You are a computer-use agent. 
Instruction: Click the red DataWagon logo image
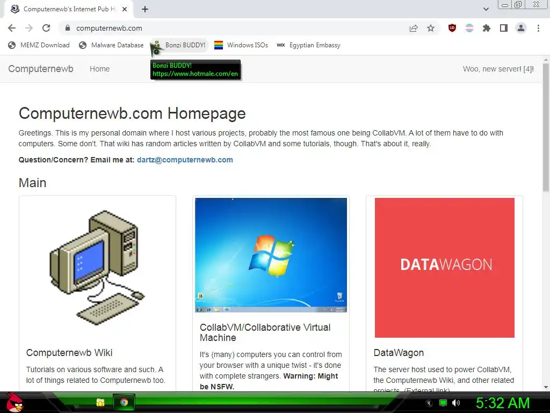(444, 268)
